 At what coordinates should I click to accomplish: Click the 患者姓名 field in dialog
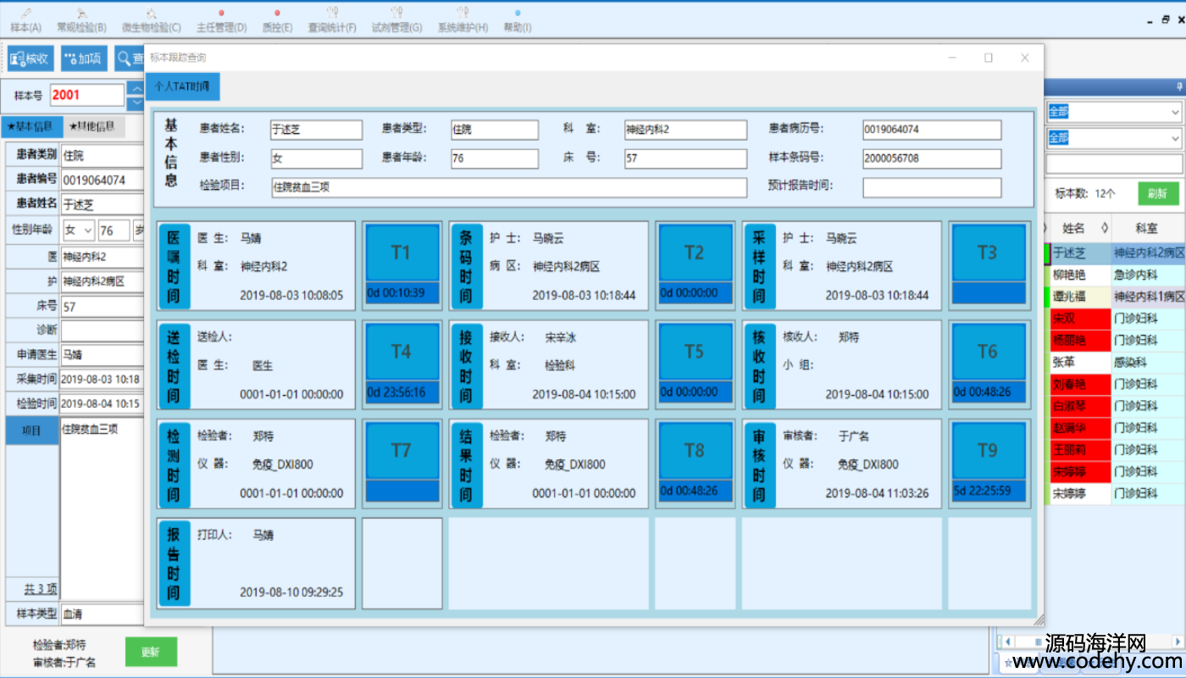click(316, 130)
